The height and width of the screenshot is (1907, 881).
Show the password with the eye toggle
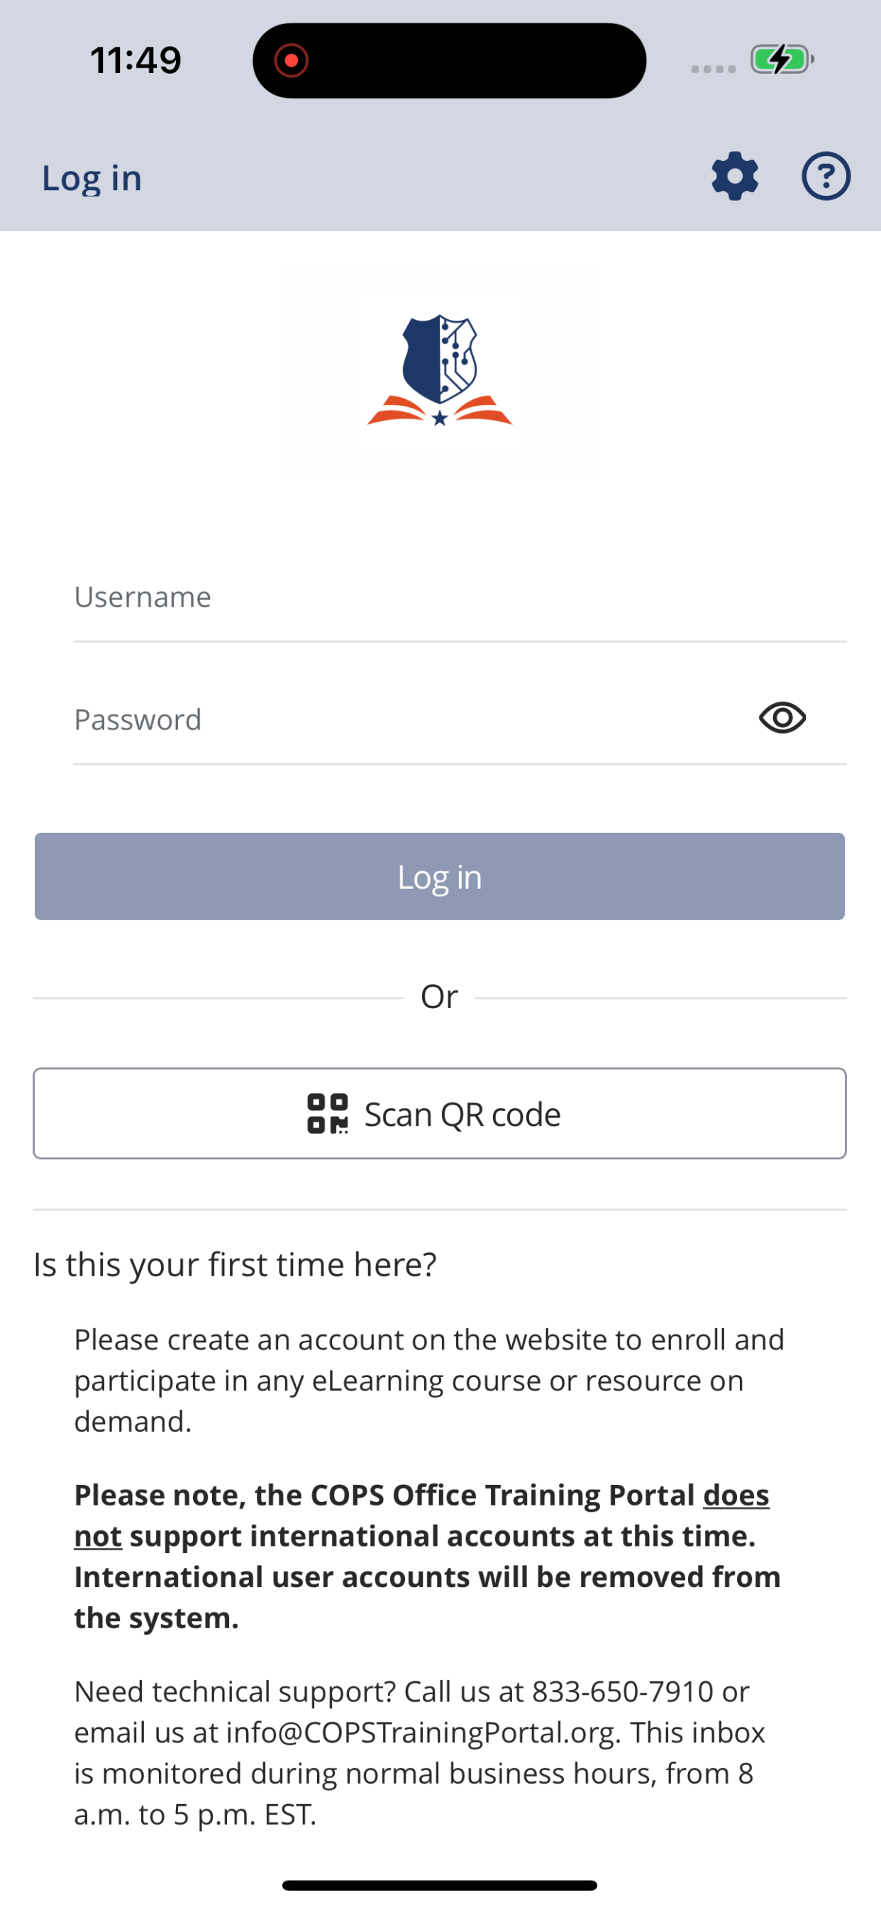782,717
